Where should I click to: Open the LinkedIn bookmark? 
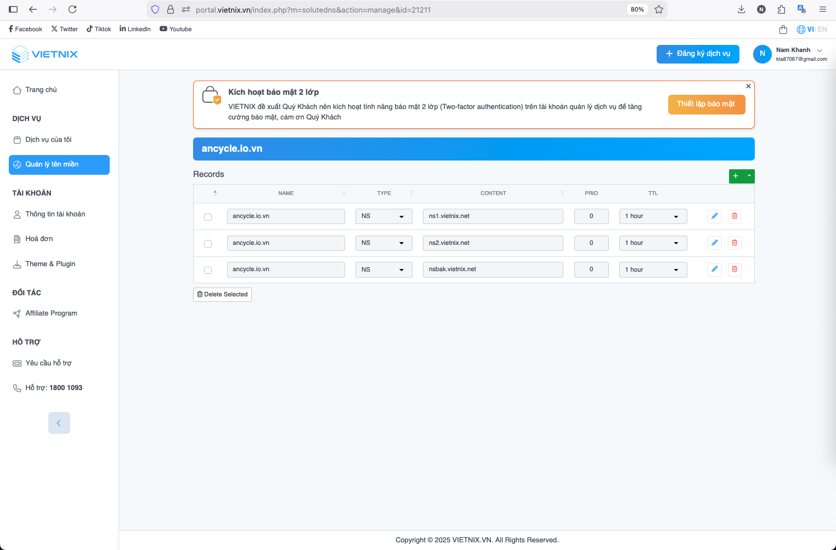(135, 29)
